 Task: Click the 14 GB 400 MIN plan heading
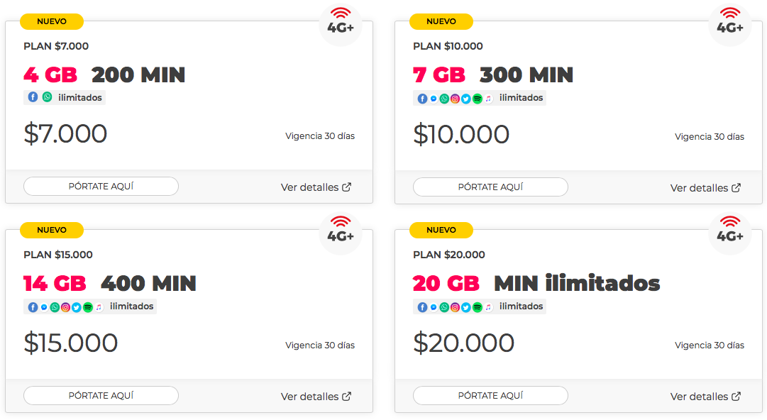point(110,283)
